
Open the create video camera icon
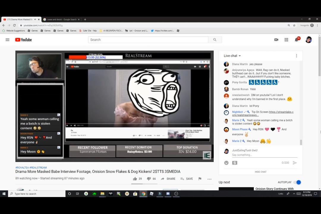pos(276,40)
